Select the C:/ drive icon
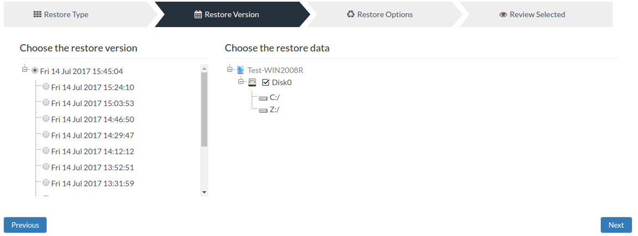Screen dimensions: 638x236 pos(263,98)
